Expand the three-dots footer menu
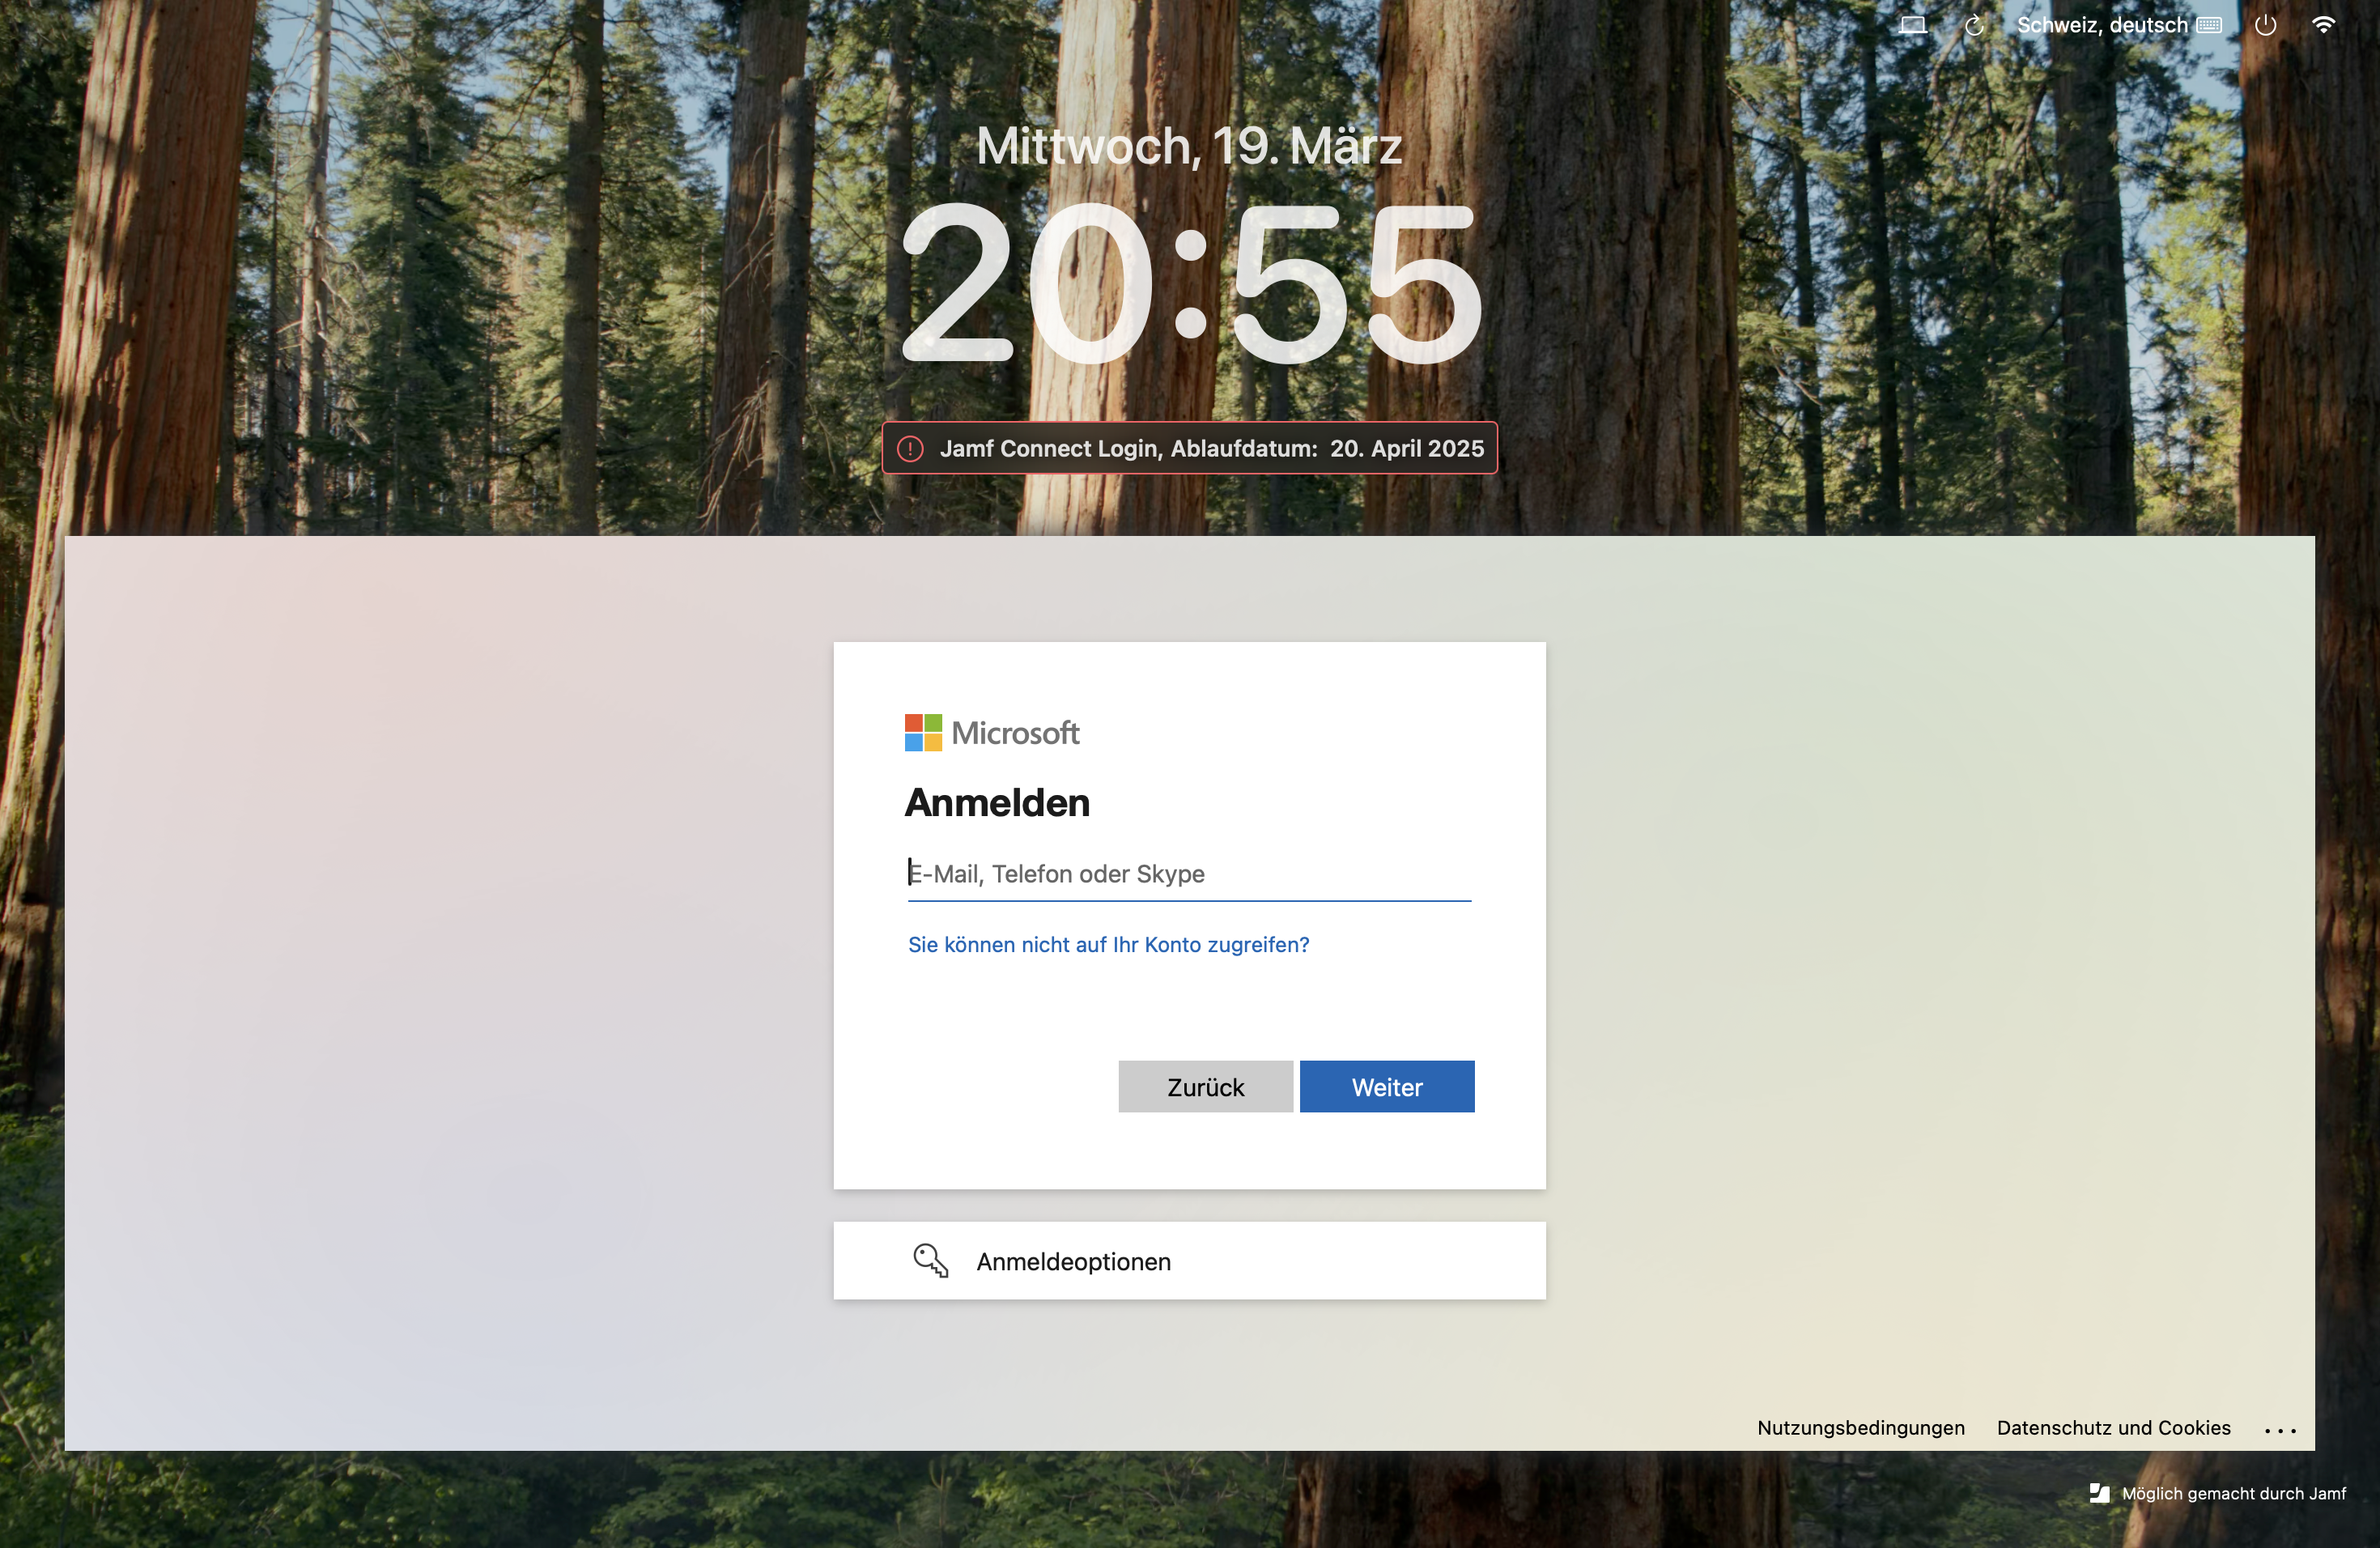Viewport: 2380px width, 1548px height. point(2280,1430)
